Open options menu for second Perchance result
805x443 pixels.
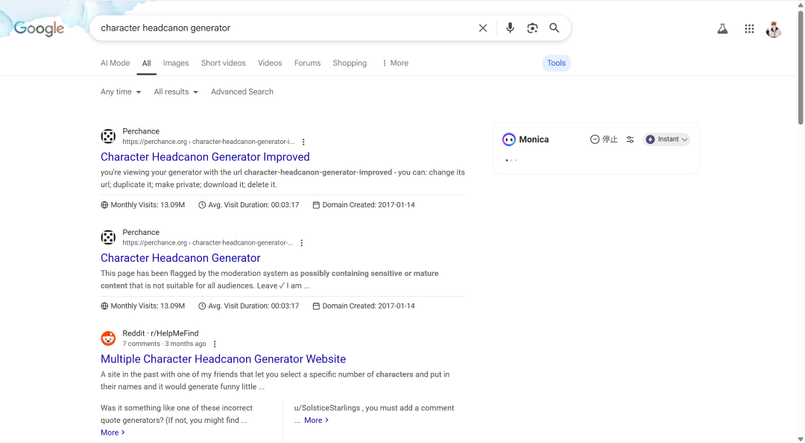pos(302,243)
